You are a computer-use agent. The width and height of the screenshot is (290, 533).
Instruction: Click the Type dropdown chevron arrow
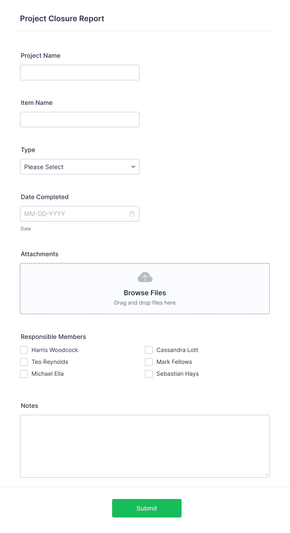(133, 167)
